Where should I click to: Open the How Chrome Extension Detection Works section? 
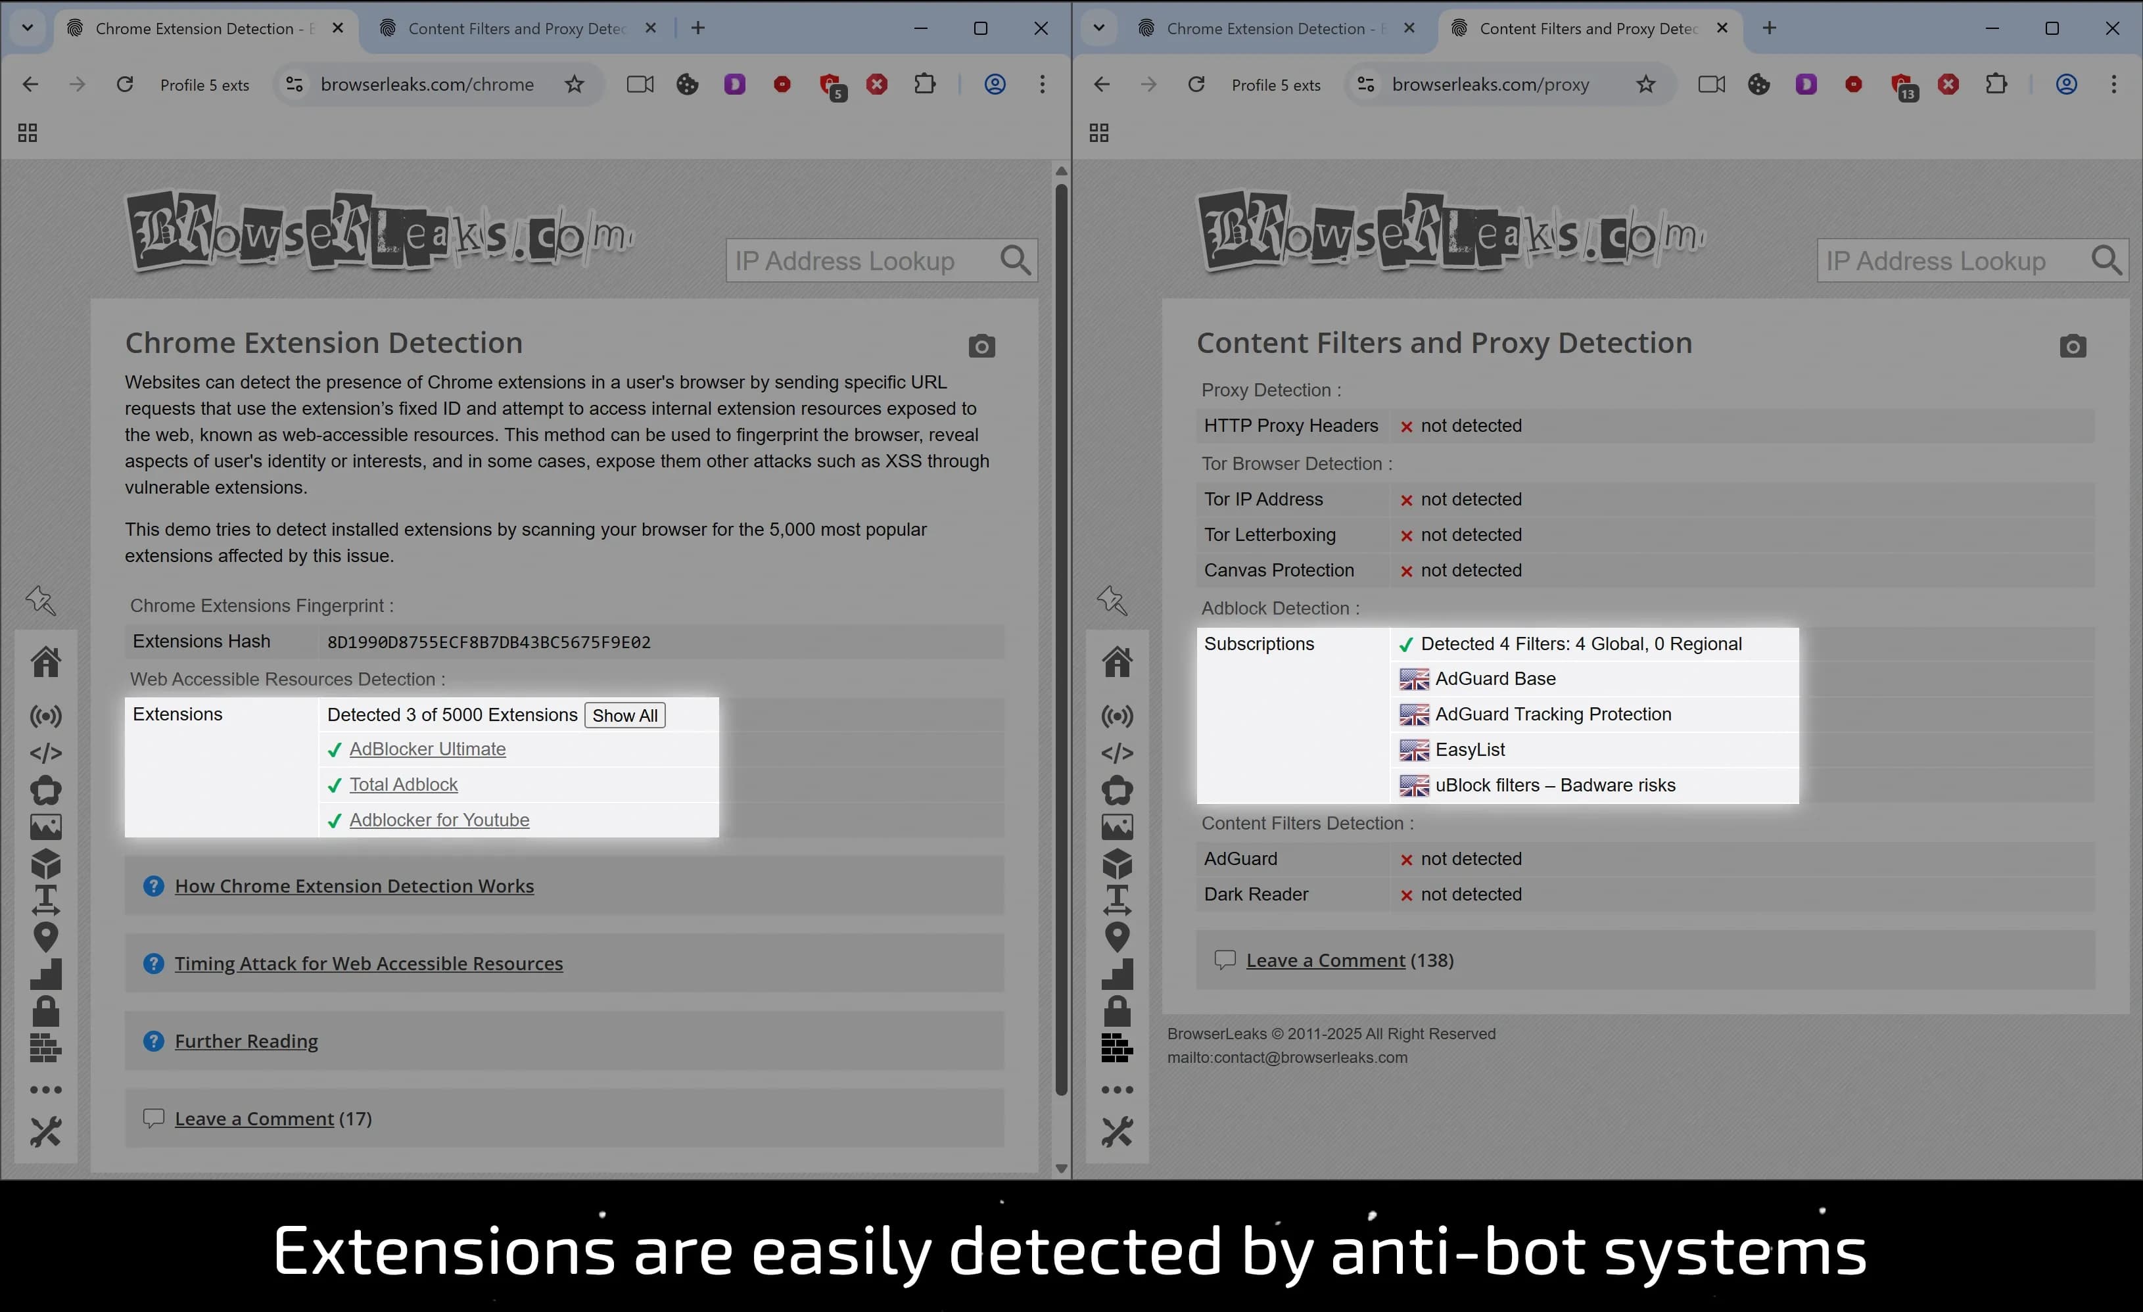(x=354, y=885)
